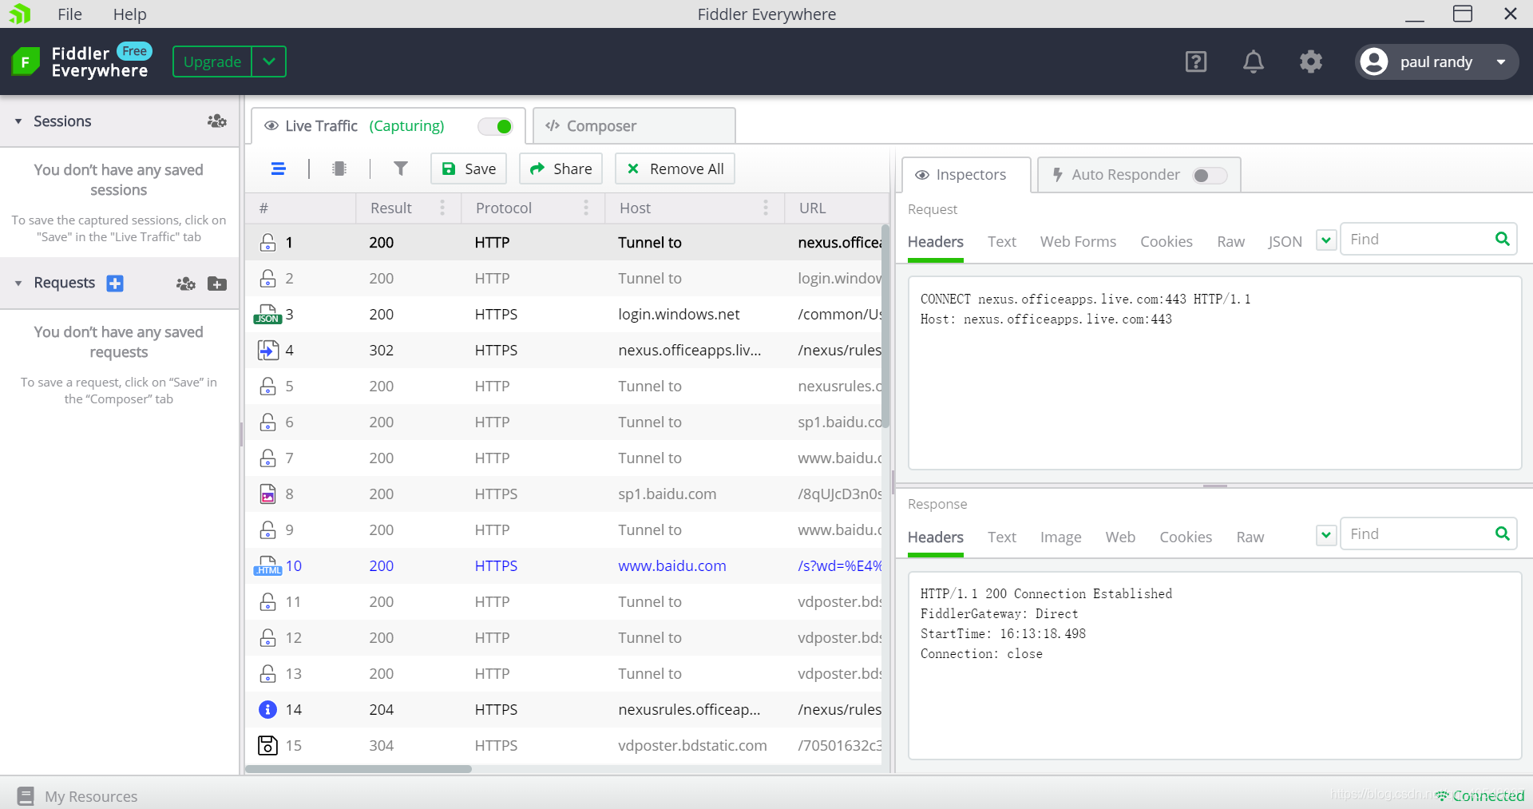This screenshot has height=809, width=1533.
Task: Click the image icon of session 8
Action: click(268, 494)
